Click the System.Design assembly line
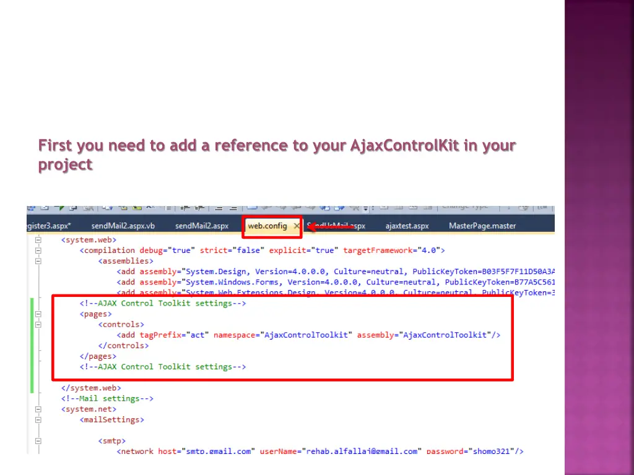634x475 pixels. pos(336,272)
